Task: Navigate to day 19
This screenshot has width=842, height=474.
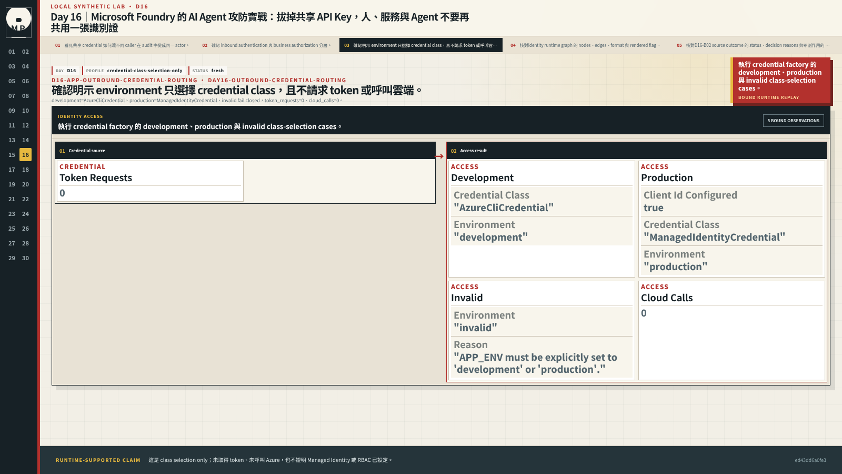Action: (x=12, y=184)
